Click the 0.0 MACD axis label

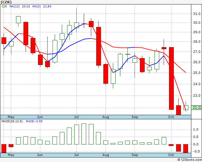coord(196,144)
